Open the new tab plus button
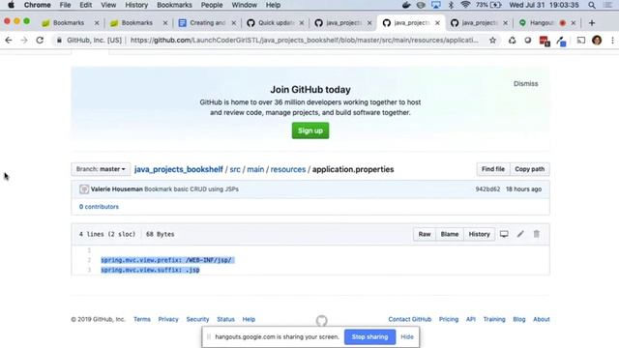This screenshot has width=619, height=348. pos(591,23)
